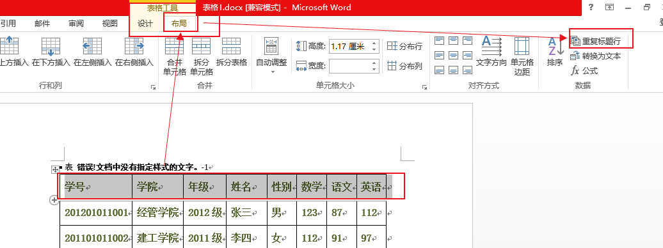Merge the selected cells (合并单元格)

(x=175, y=56)
